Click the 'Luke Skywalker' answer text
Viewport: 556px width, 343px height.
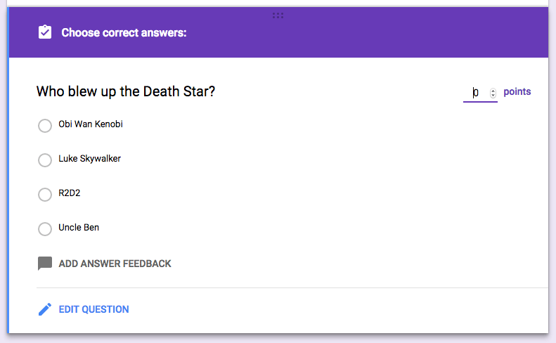pos(89,159)
